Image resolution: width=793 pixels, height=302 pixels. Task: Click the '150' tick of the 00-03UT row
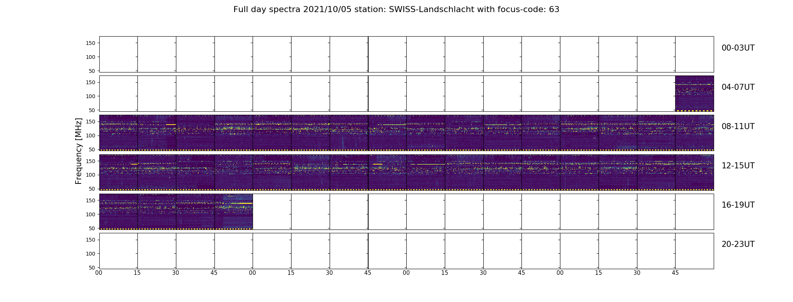point(91,43)
